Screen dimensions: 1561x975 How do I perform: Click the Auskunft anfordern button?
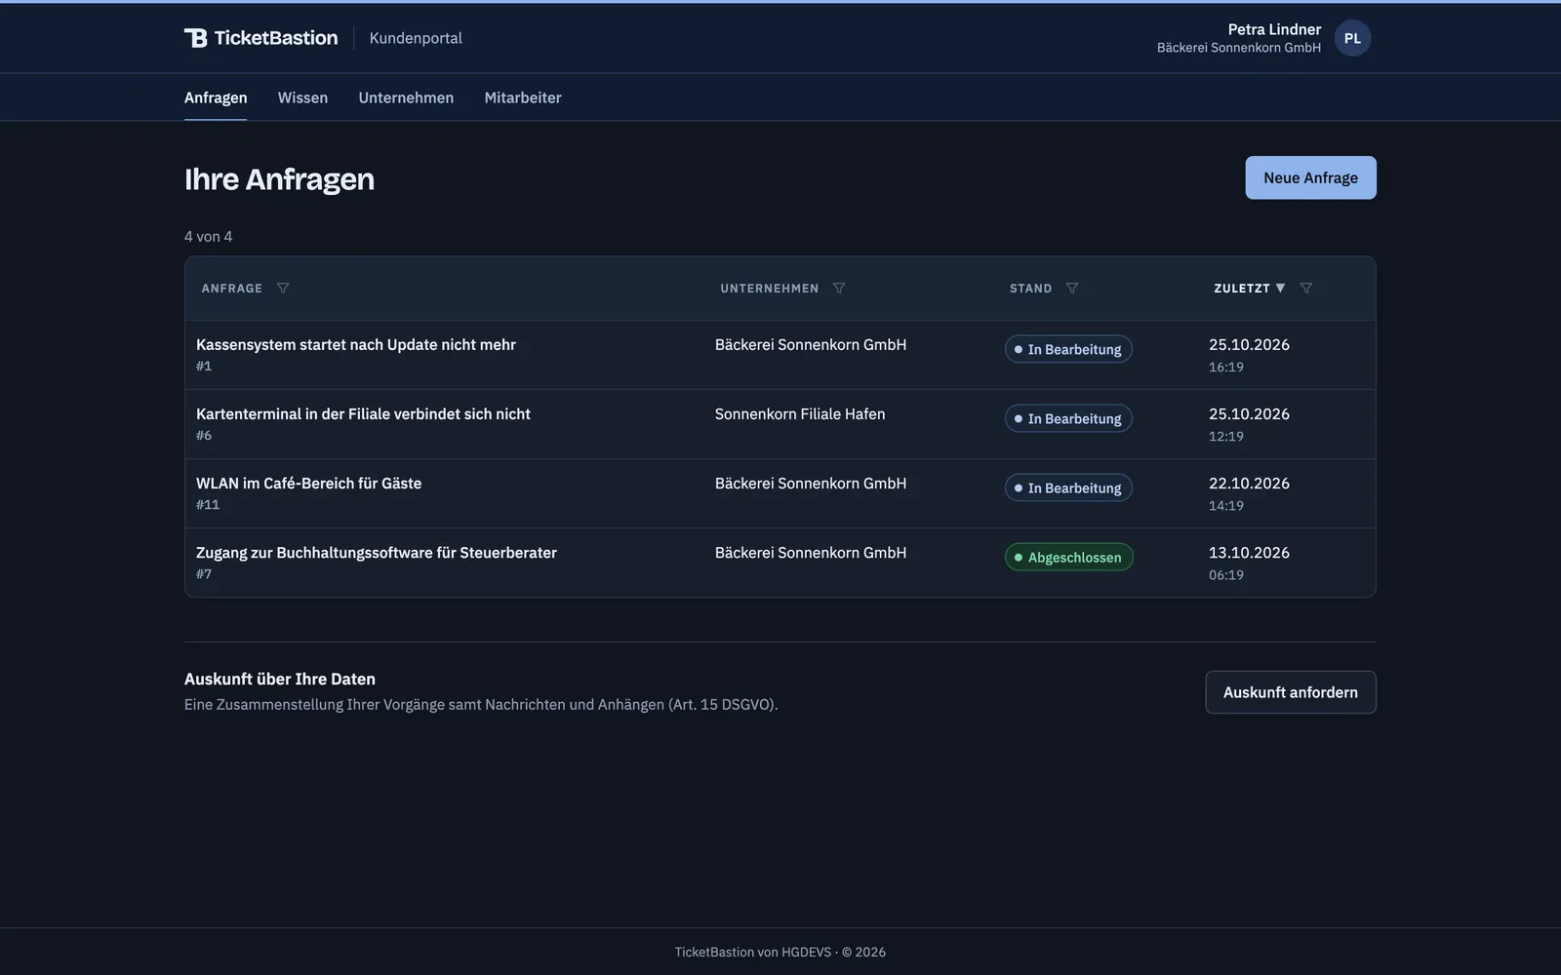(x=1290, y=692)
